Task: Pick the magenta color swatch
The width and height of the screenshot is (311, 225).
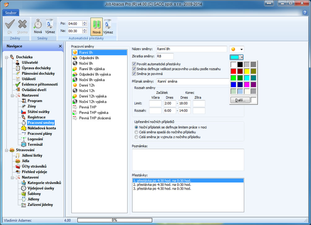Action: click(247, 85)
